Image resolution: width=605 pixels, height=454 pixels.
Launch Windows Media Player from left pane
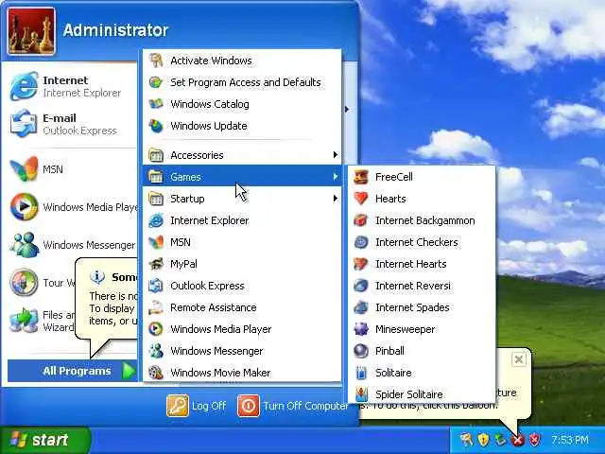coord(72,207)
